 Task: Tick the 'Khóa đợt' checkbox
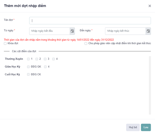5,44
